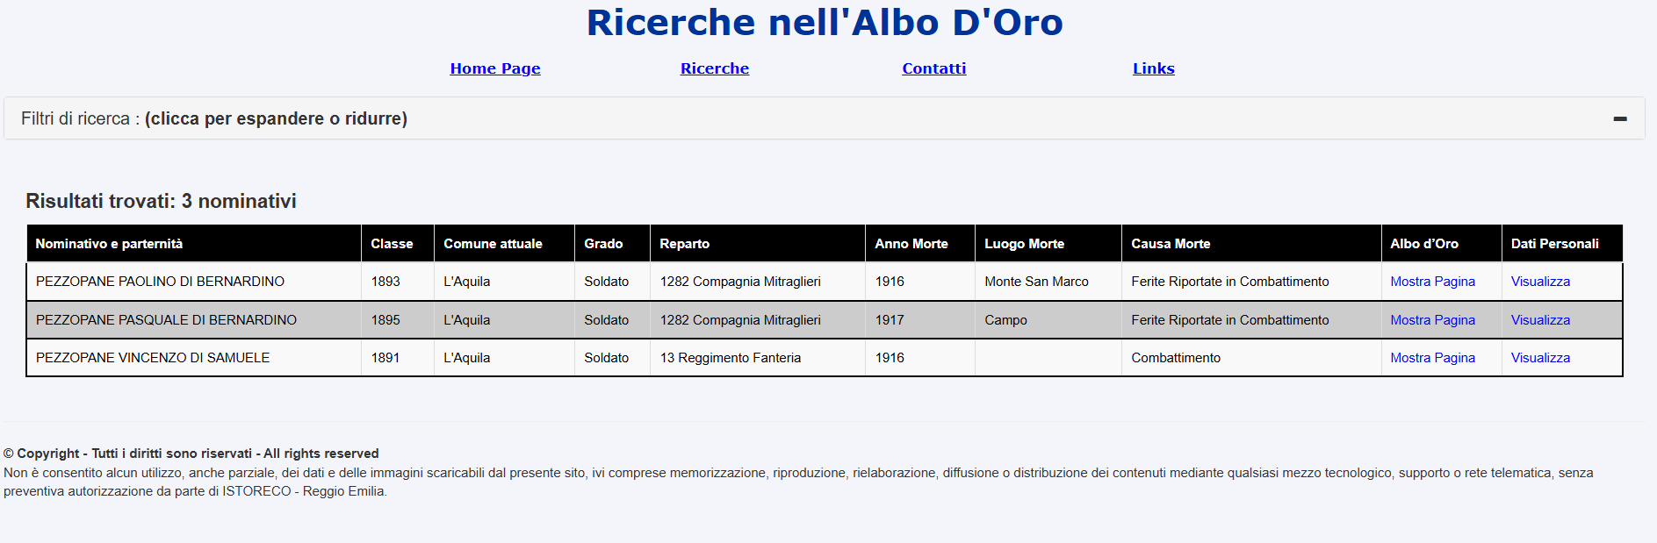Go to the Ricerche page
The image size is (1657, 543).
point(715,68)
